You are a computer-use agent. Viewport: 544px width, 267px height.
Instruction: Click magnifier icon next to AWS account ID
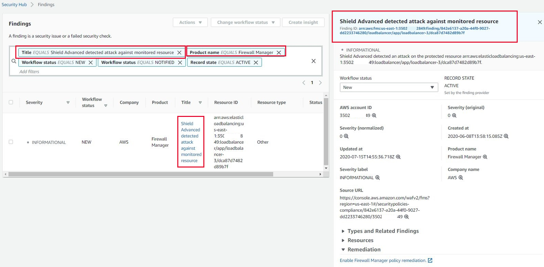[x=374, y=116]
